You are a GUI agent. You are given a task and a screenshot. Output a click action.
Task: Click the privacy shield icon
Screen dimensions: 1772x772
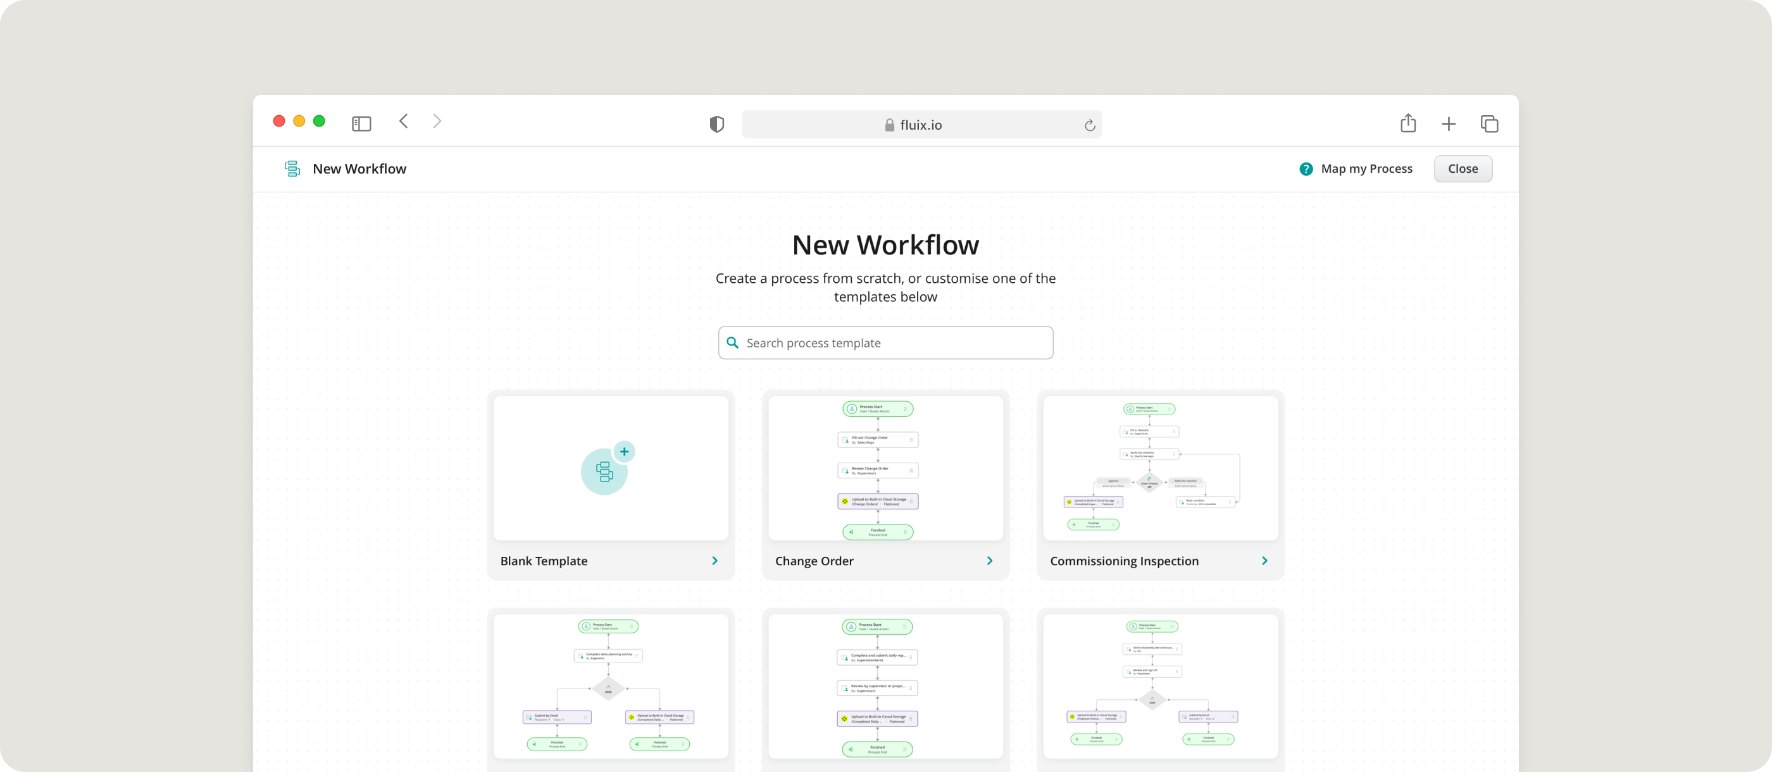pyautogui.click(x=717, y=125)
